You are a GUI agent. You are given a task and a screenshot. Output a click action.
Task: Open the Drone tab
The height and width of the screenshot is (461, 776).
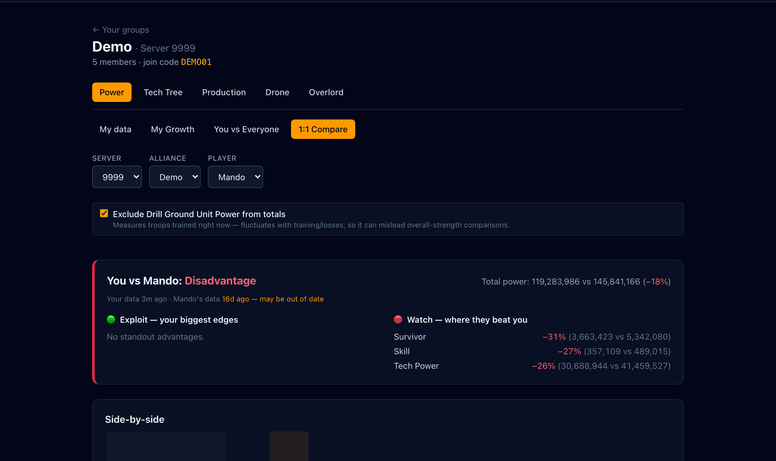[x=277, y=92]
